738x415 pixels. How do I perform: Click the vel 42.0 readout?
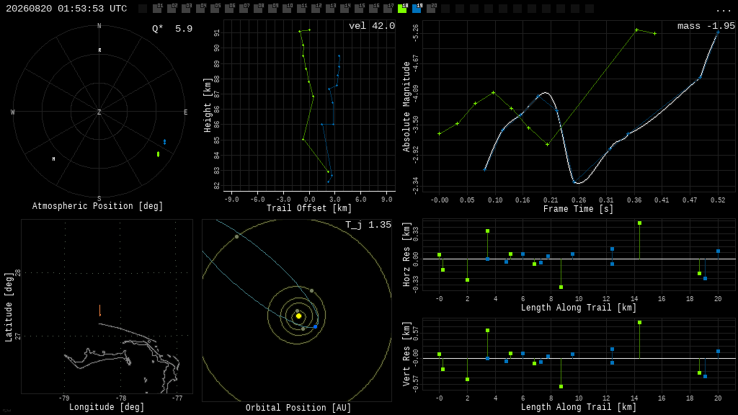click(x=372, y=26)
